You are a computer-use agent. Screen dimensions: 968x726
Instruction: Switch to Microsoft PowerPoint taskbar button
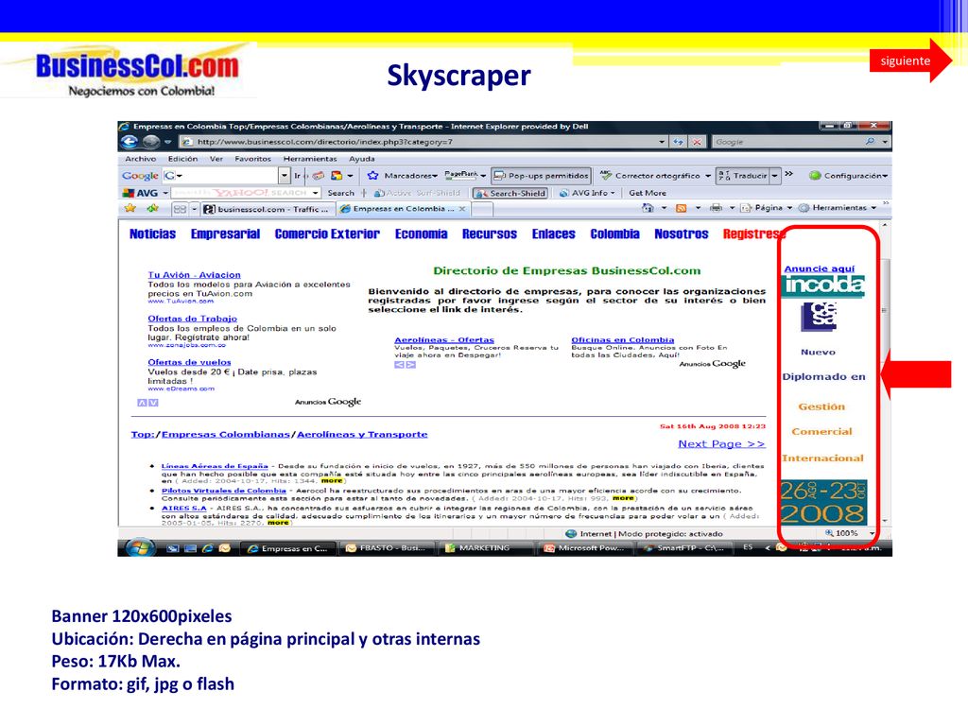pyautogui.click(x=584, y=547)
